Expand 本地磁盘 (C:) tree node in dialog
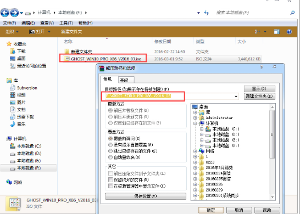The image size is (300, 214). click(202, 129)
